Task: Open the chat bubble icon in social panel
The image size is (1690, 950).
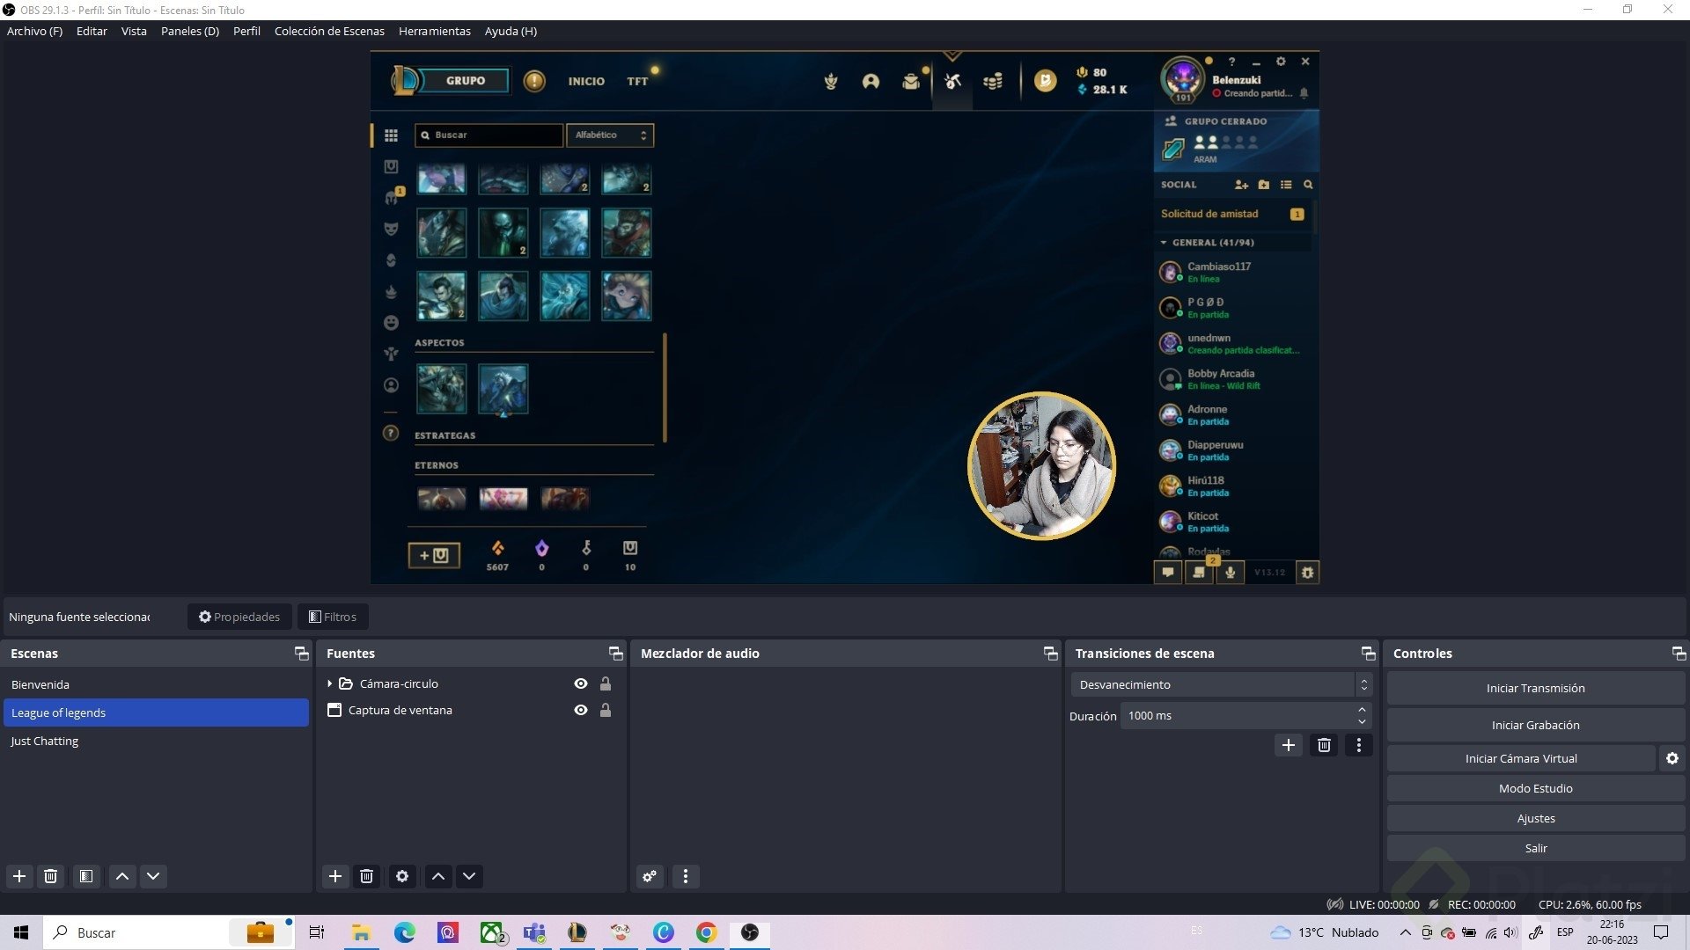Action: click(x=1167, y=572)
